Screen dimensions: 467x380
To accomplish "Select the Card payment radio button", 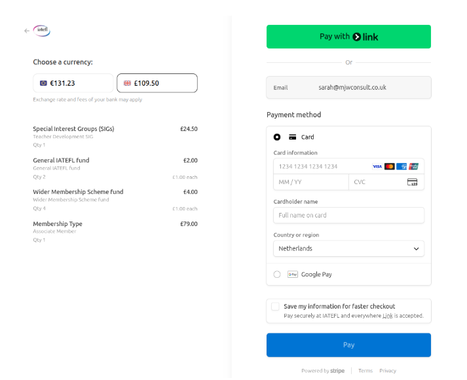I will coord(277,137).
